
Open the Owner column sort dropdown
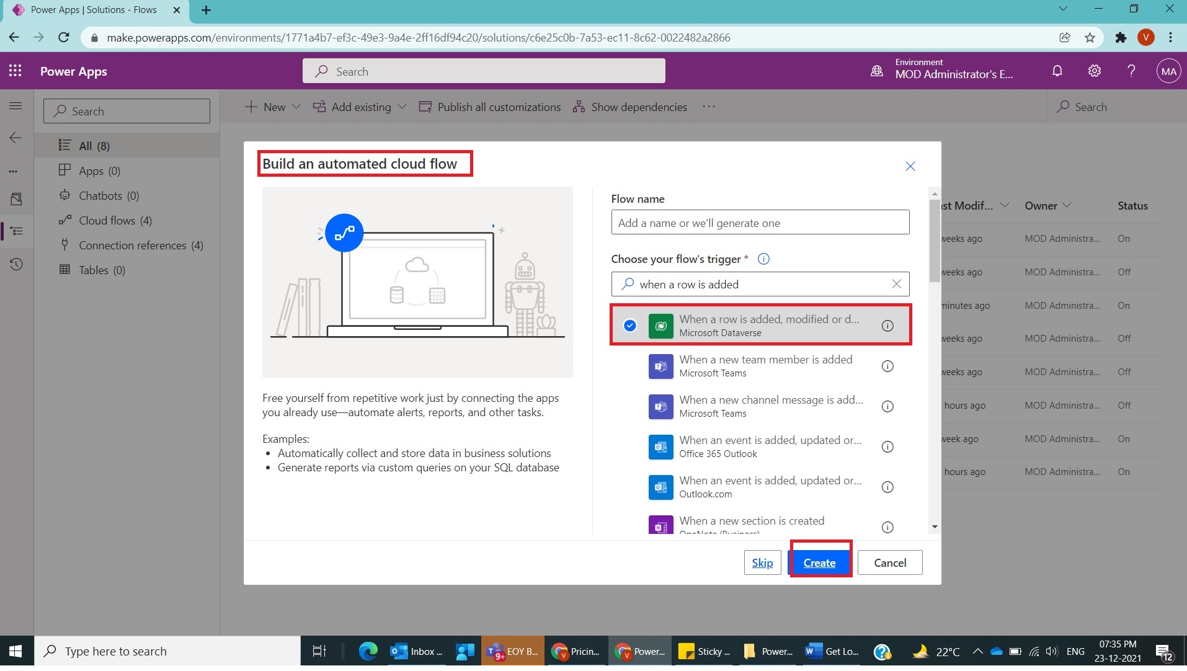pos(1067,205)
